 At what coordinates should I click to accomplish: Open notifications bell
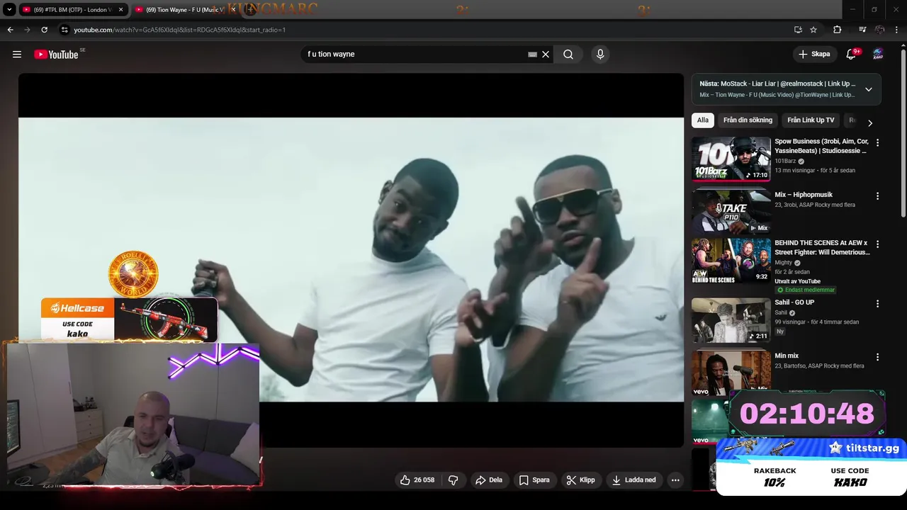[852, 55]
